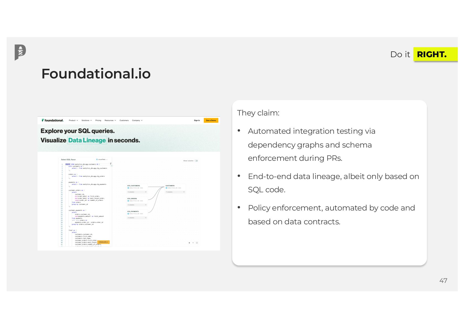Click the Perdoo-style lighthouse logo on slide
This screenshot has width=465, height=329.
20,52
